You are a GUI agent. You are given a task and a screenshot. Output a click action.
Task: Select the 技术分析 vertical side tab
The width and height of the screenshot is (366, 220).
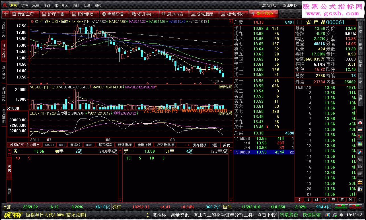tap(4, 51)
